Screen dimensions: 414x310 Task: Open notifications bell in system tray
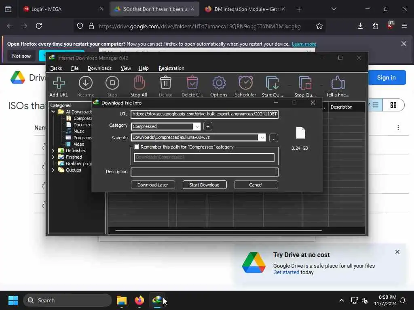tap(403, 300)
